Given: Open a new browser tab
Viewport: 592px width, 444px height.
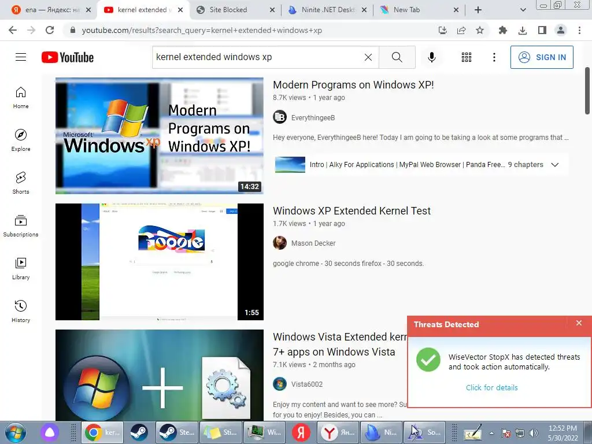Looking at the screenshot, I should click(478, 10).
